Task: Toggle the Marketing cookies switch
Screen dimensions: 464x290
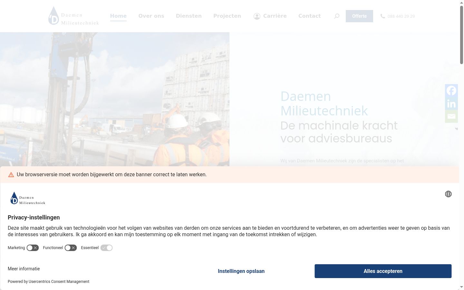Action: pyautogui.click(x=33, y=248)
